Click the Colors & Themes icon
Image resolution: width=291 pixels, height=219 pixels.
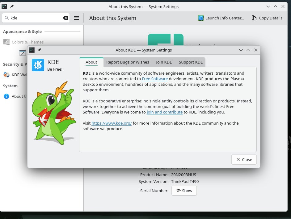[6, 42]
